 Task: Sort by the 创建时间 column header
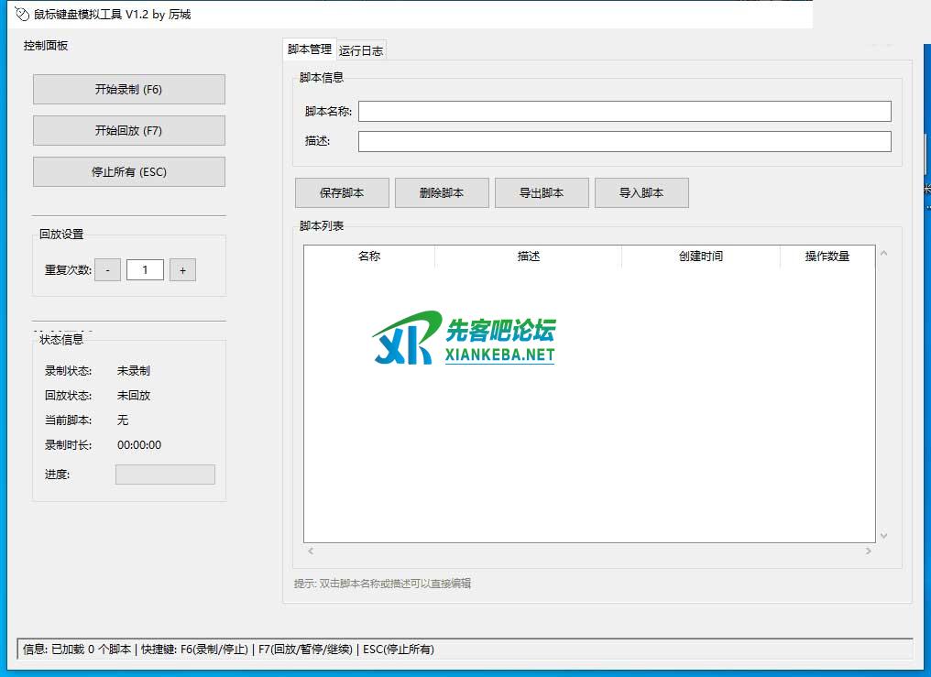(700, 257)
